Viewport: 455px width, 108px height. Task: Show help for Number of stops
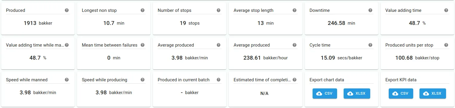[219, 10]
